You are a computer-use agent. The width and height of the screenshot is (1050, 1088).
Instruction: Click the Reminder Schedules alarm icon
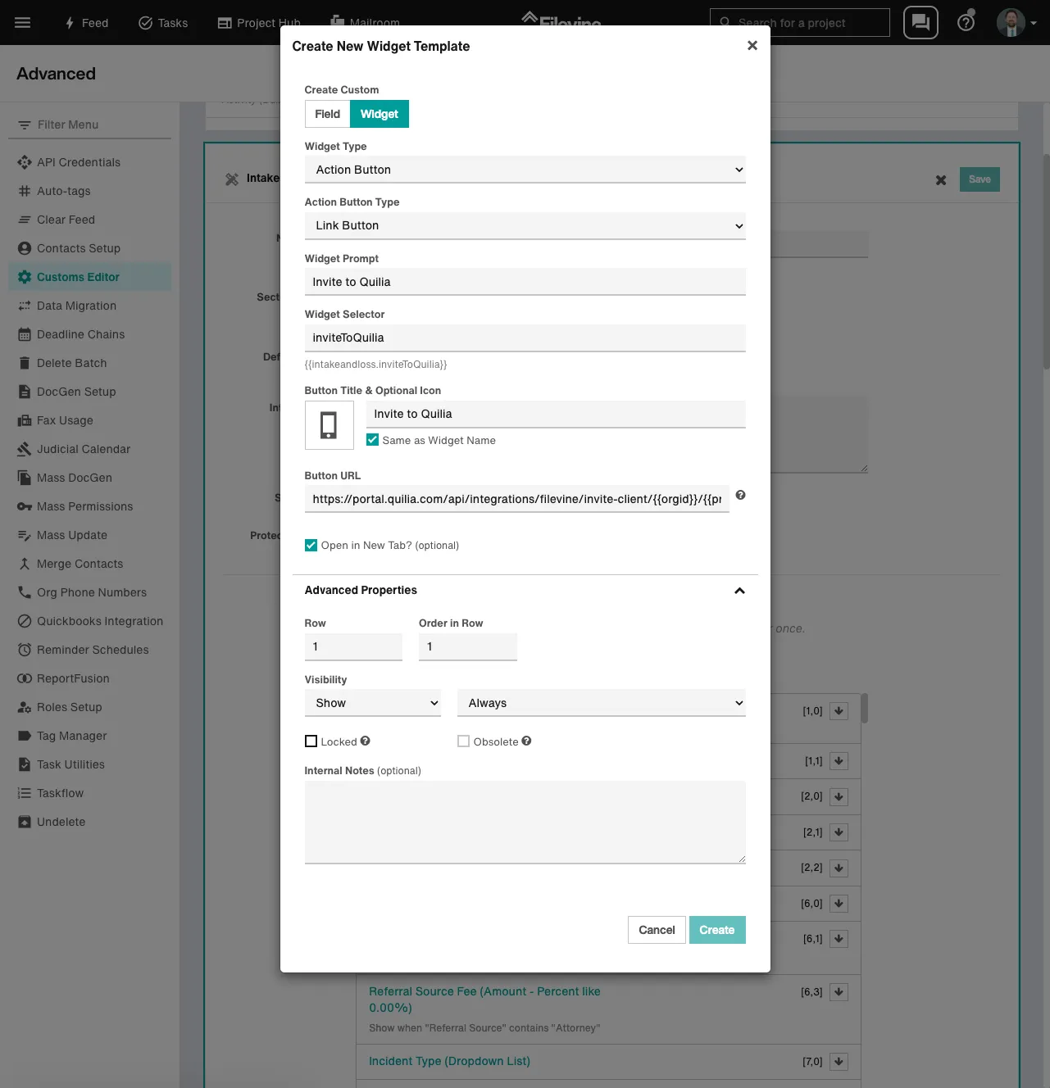pyautogui.click(x=25, y=650)
